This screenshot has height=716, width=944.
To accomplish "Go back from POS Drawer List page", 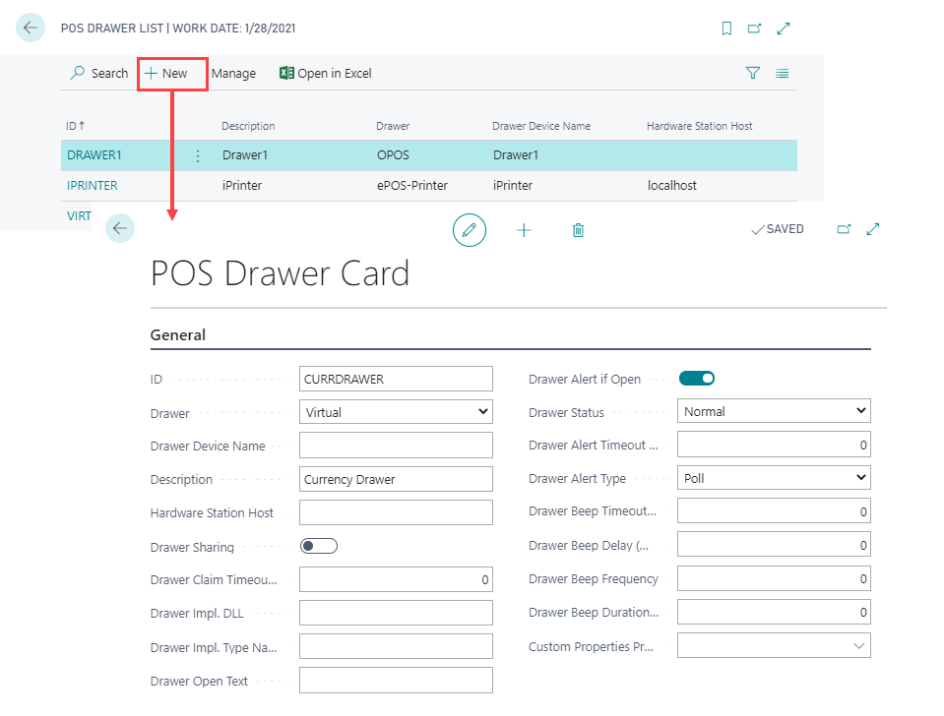I will click(31, 28).
